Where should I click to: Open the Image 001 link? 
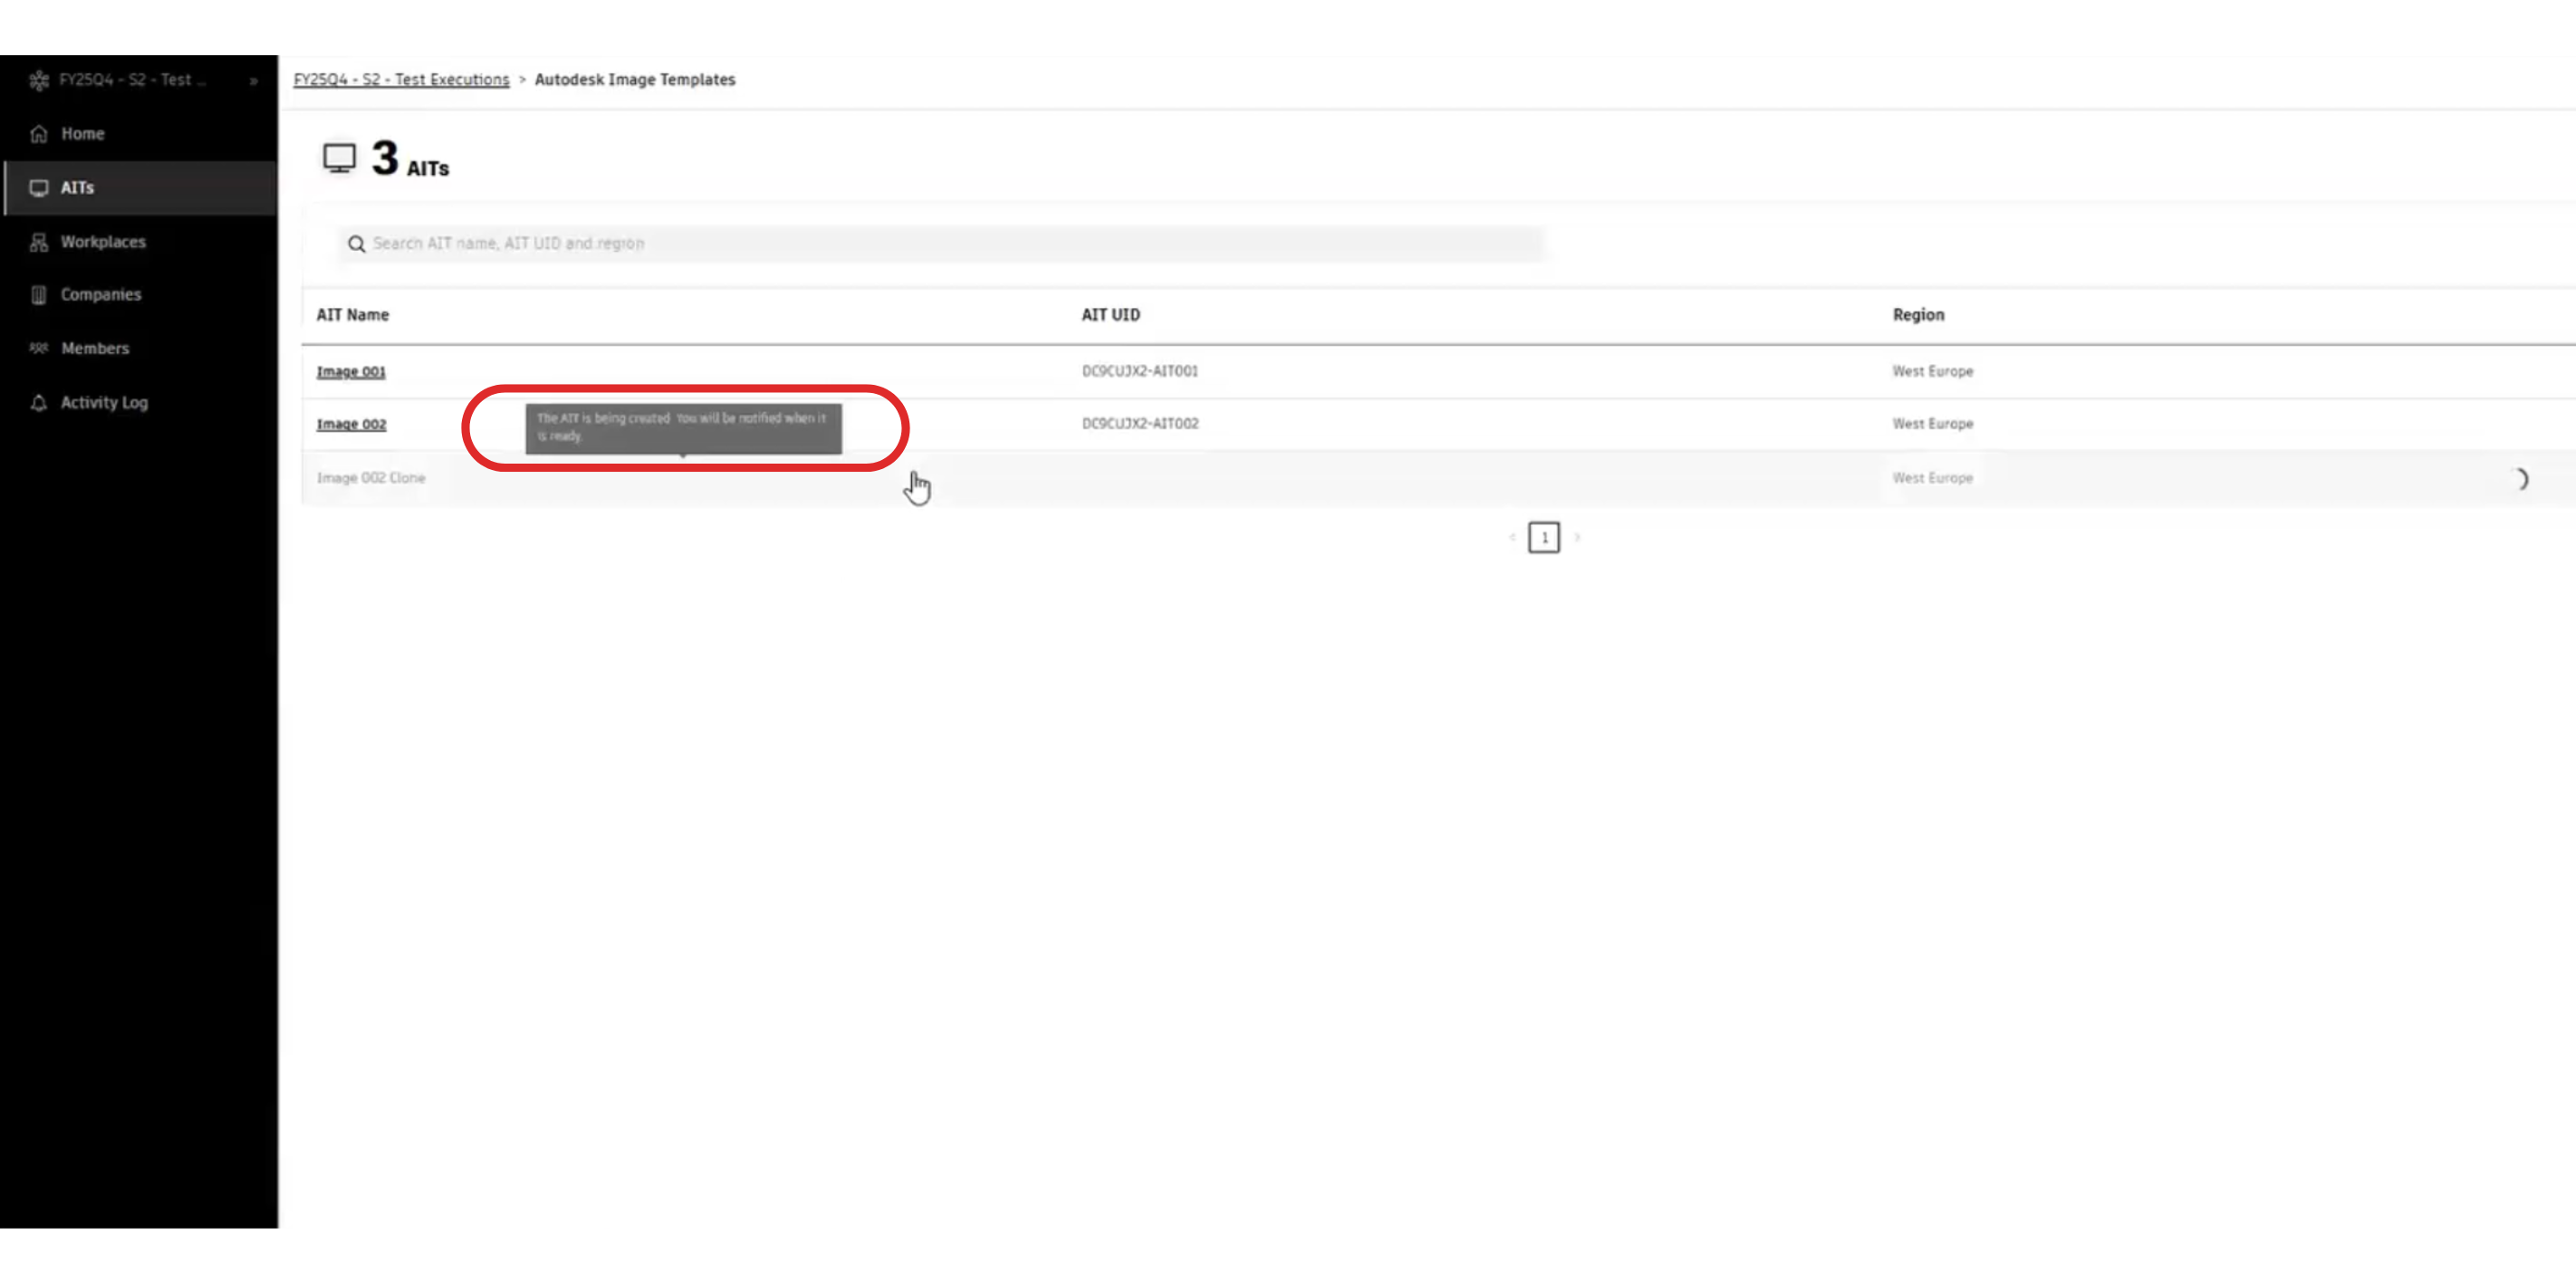click(x=351, y=372)
